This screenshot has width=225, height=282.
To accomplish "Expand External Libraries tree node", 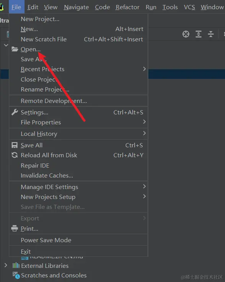I will coord(6,265).
